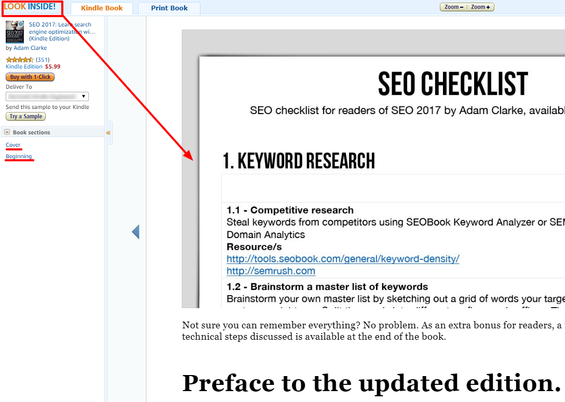The image size is (565, 402).
Task: Click the Zoom minus button
Action: tap(453, 7)
